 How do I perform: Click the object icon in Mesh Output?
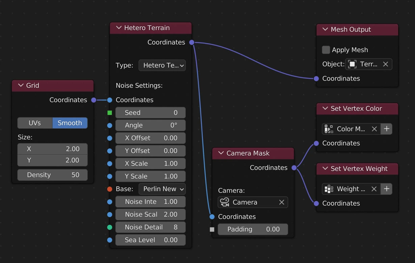[x=352, y=64]
